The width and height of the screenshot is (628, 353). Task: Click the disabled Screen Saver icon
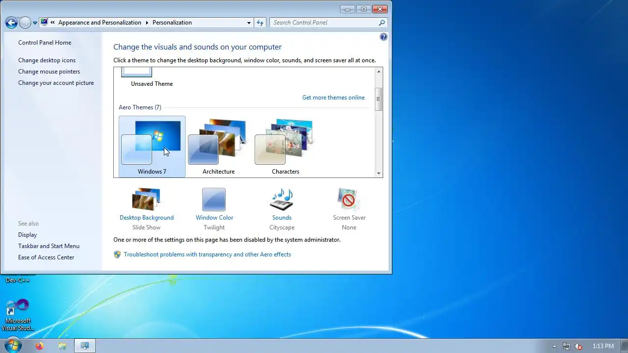pos(349,199)
